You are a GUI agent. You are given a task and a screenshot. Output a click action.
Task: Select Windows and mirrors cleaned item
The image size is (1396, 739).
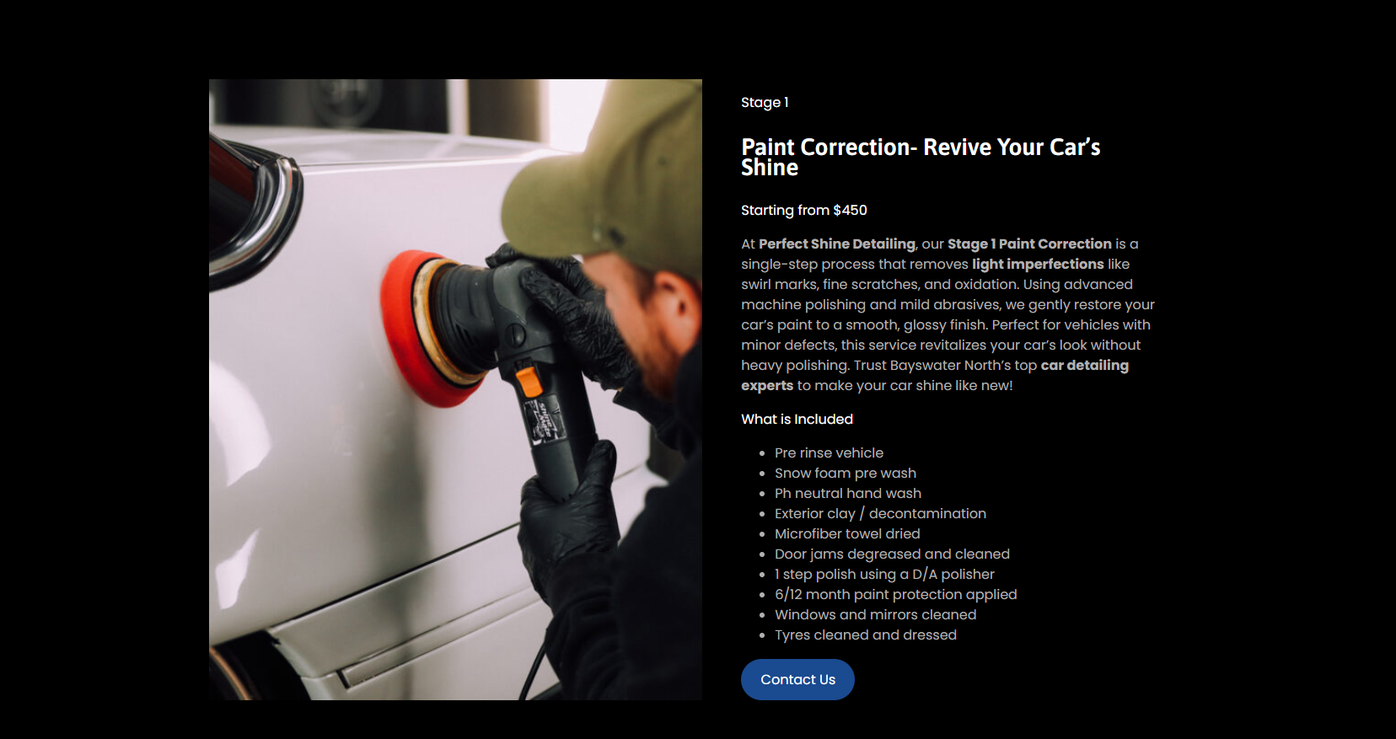(x=876, y=615)
